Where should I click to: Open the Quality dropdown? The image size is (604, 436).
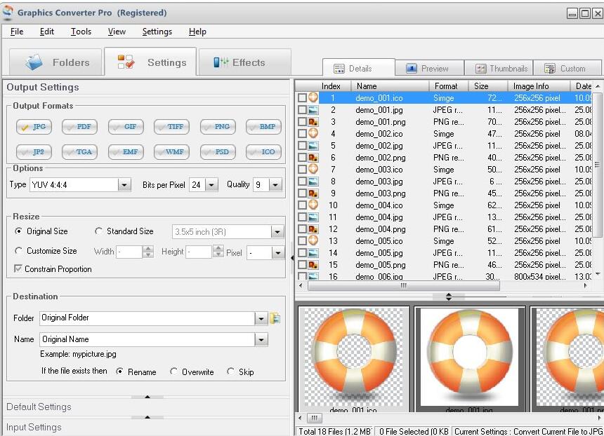click(x=275, y=185)
